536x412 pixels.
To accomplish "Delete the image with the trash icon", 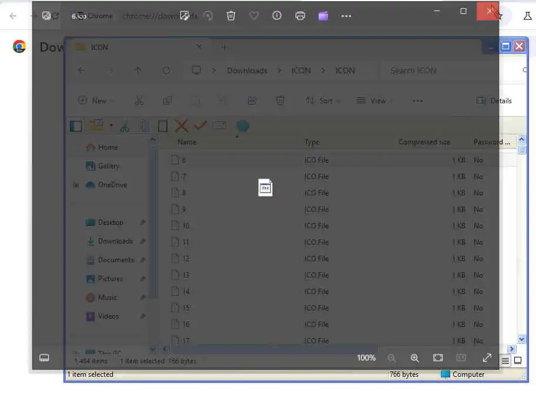I will [x=231, y=15].
